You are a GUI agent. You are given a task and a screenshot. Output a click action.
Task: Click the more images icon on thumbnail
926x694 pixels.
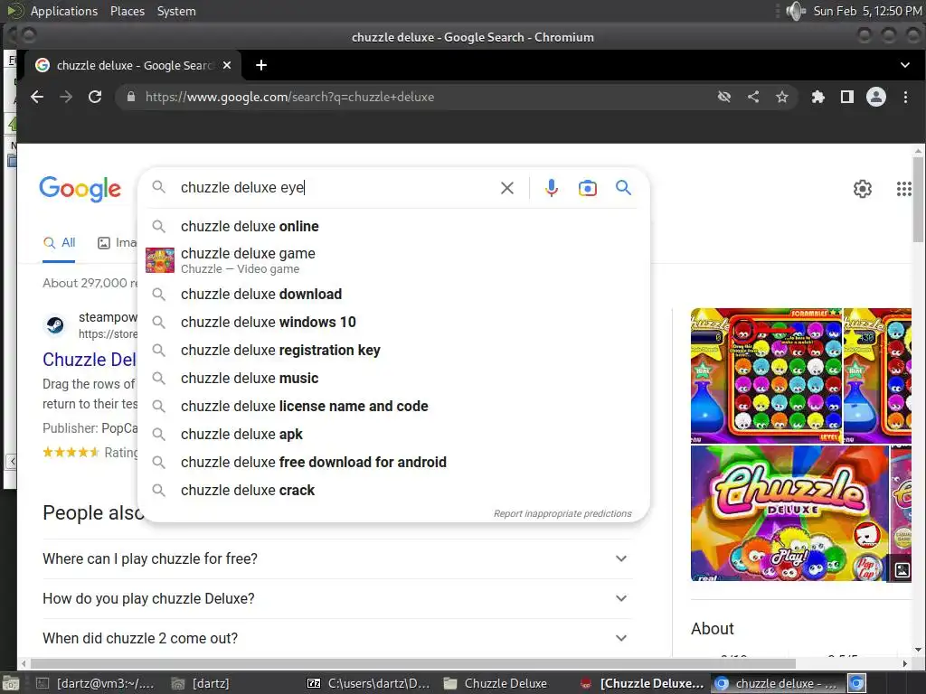pos(902,570)
